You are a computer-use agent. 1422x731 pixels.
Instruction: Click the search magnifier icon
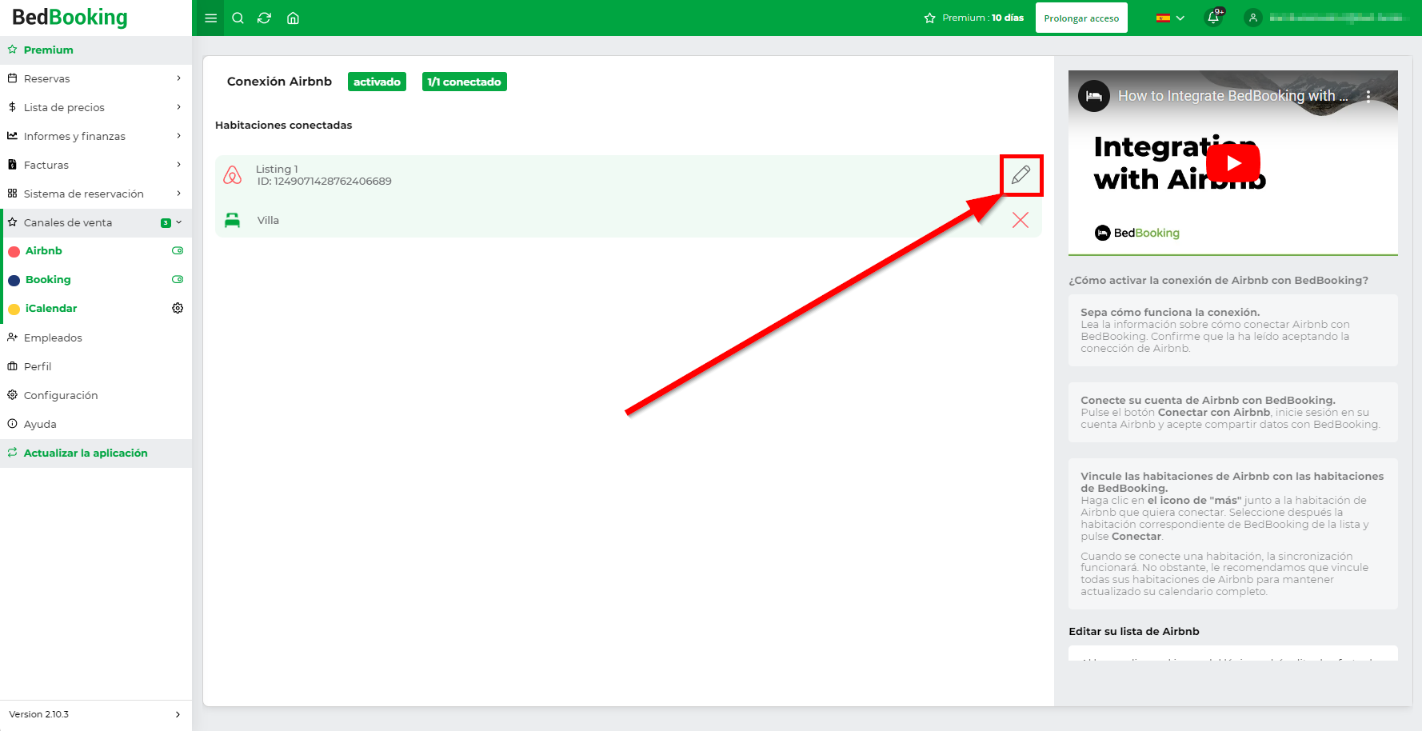[x=238, y=18]
